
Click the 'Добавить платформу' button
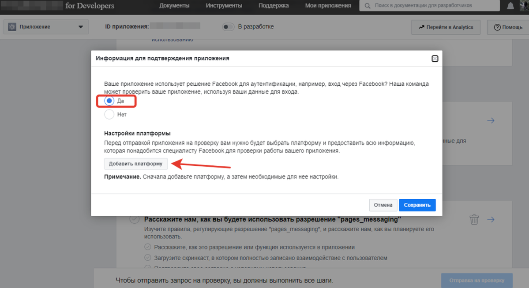tap(135, 164)
